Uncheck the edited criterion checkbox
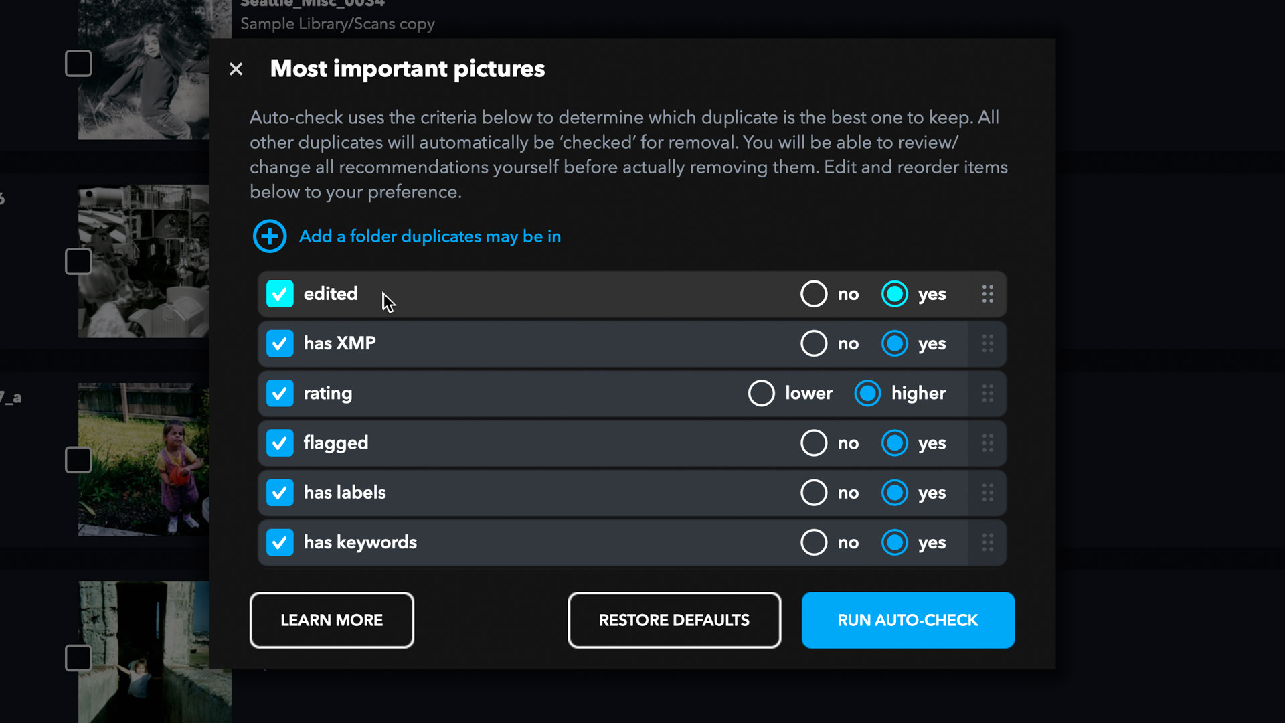The image size is (1285, 723). point(280,294)
